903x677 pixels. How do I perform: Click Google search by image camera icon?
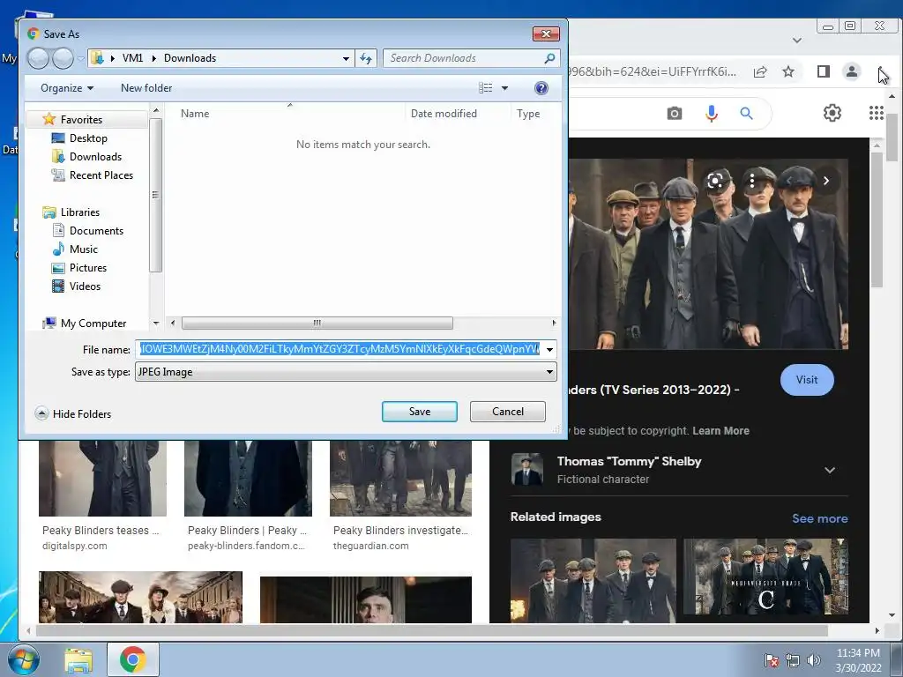(x=675, y=114)
